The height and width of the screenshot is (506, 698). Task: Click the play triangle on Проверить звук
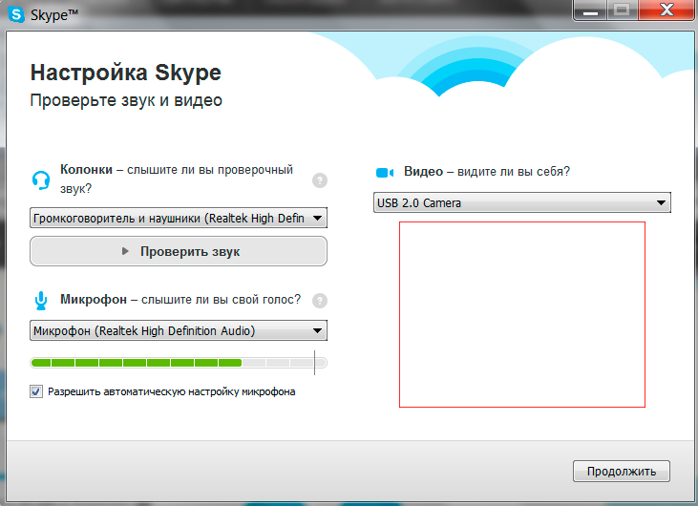(x=125, y=251)
